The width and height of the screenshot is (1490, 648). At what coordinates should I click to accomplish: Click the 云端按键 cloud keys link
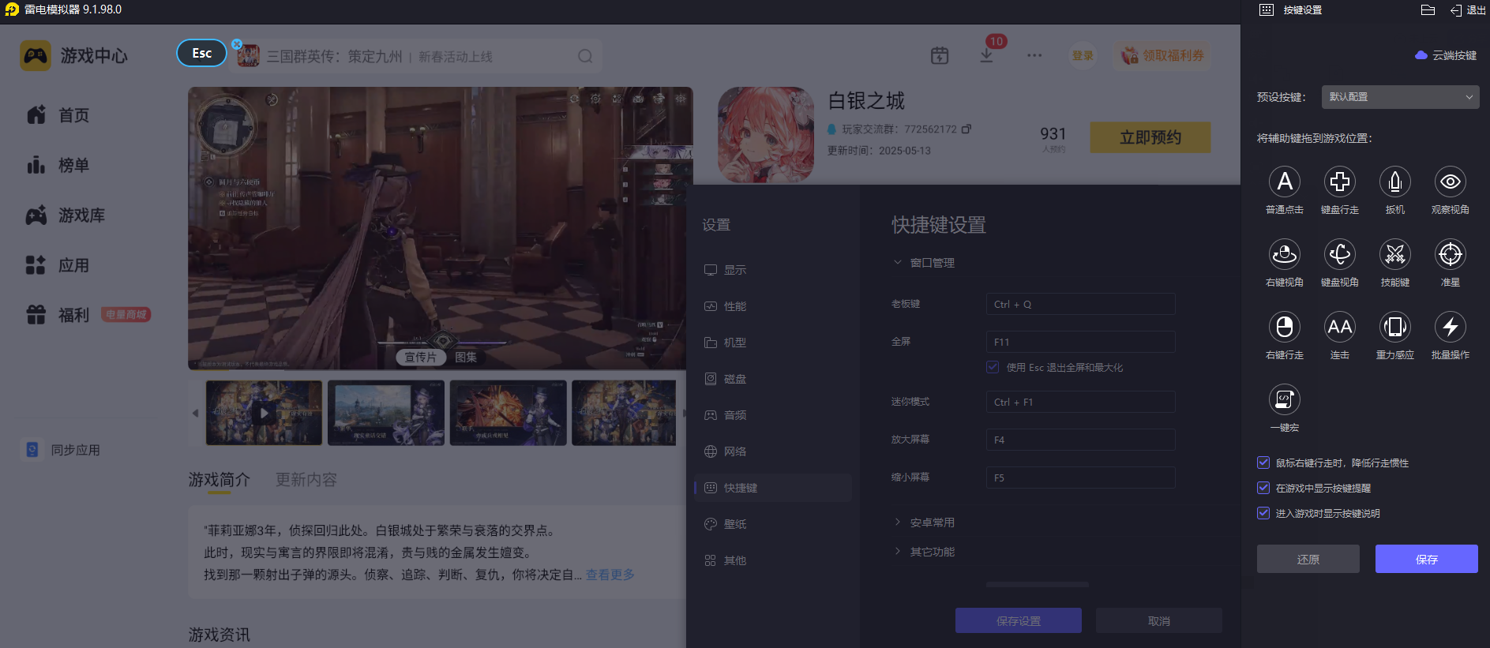click(x=1446, y=55)
